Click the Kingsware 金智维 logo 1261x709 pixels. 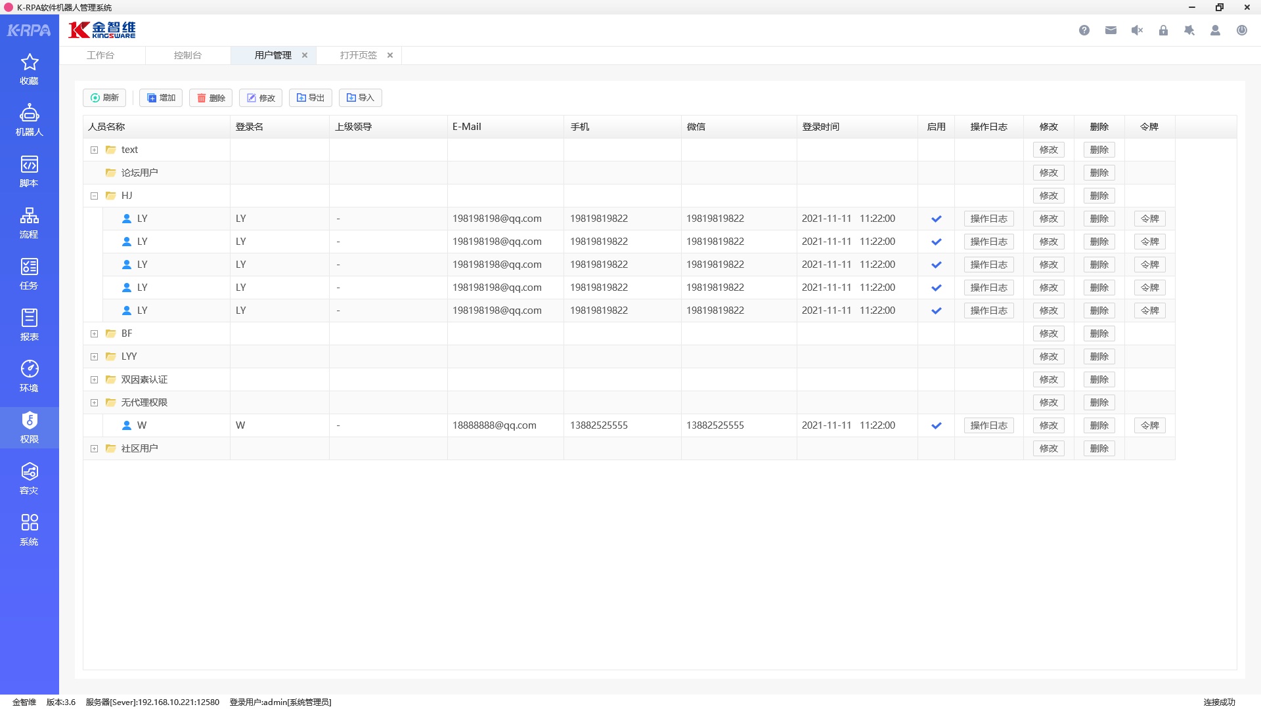pos(102,30)
